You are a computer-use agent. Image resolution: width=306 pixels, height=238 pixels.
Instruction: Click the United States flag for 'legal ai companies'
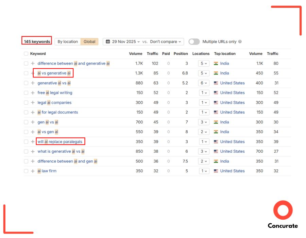tap(217, 102)
